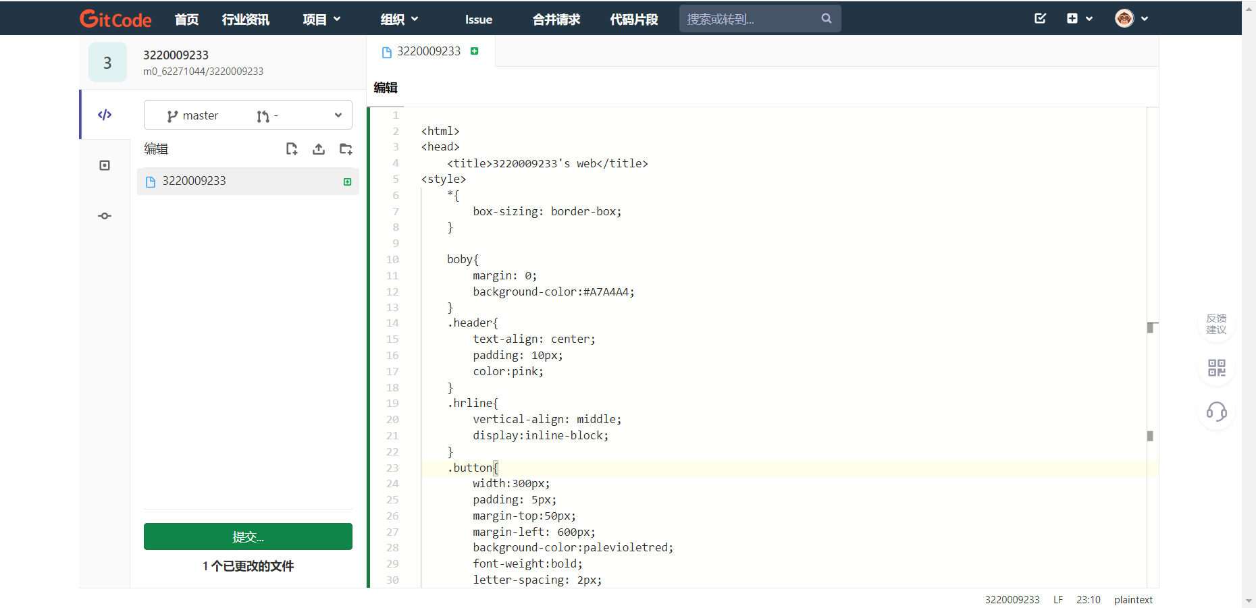
Task: Open the 代码片段 snippets page
Action: pos(634,20)
